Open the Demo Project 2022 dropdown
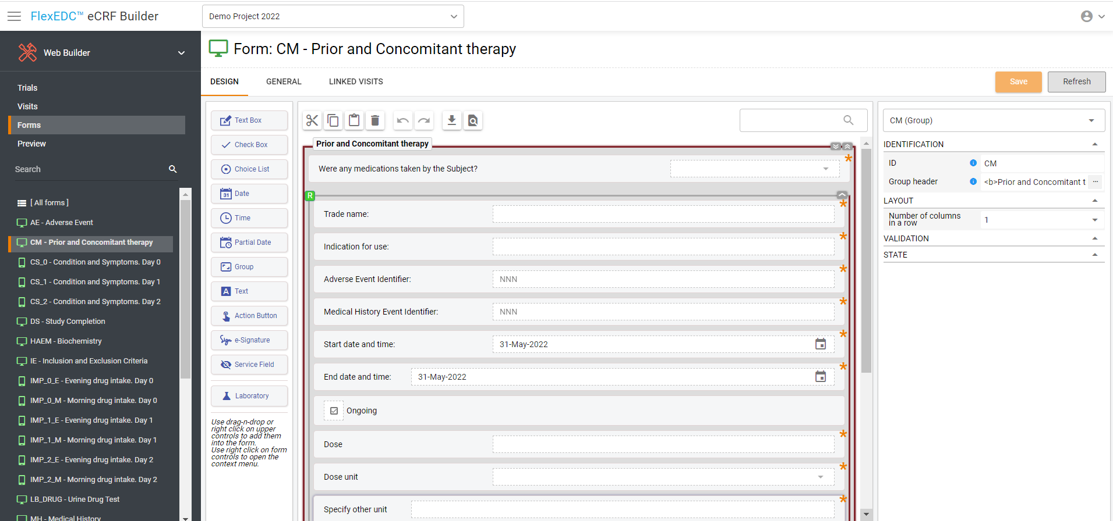 333,16
